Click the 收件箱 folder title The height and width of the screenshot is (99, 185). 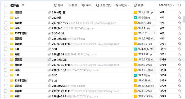pyautogui.click(x=14, y=5)
